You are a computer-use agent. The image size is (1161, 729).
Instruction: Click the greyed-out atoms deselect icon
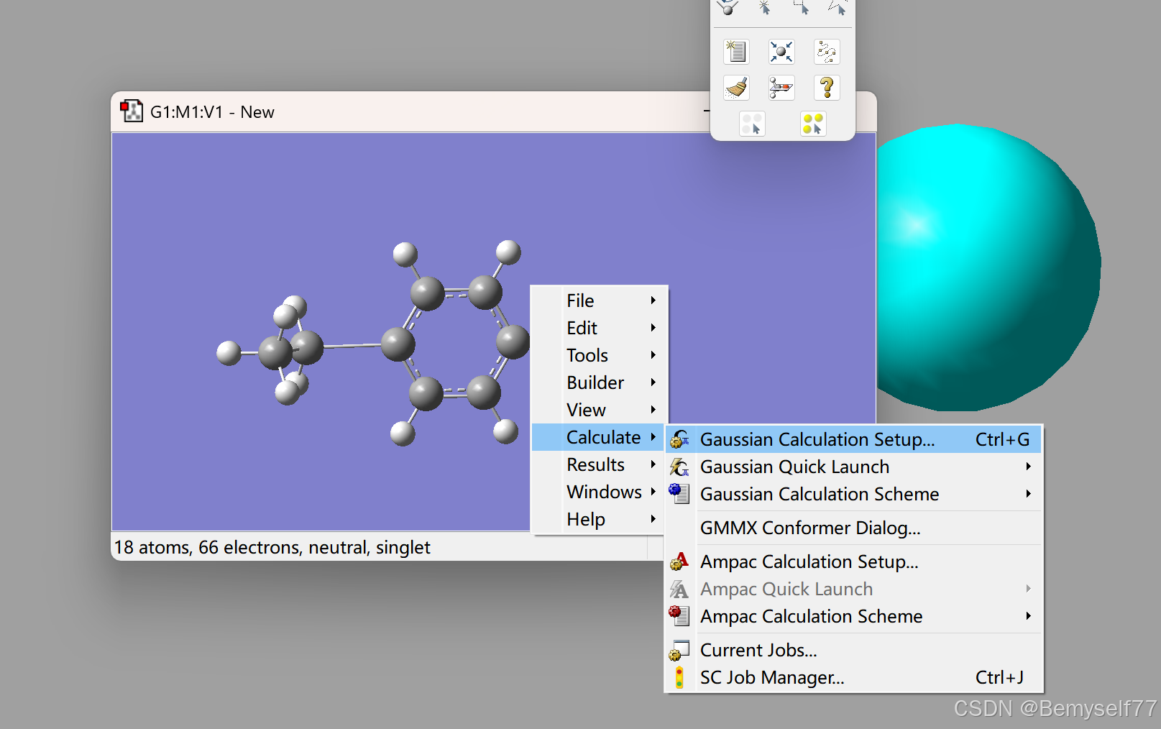point(752,124)
